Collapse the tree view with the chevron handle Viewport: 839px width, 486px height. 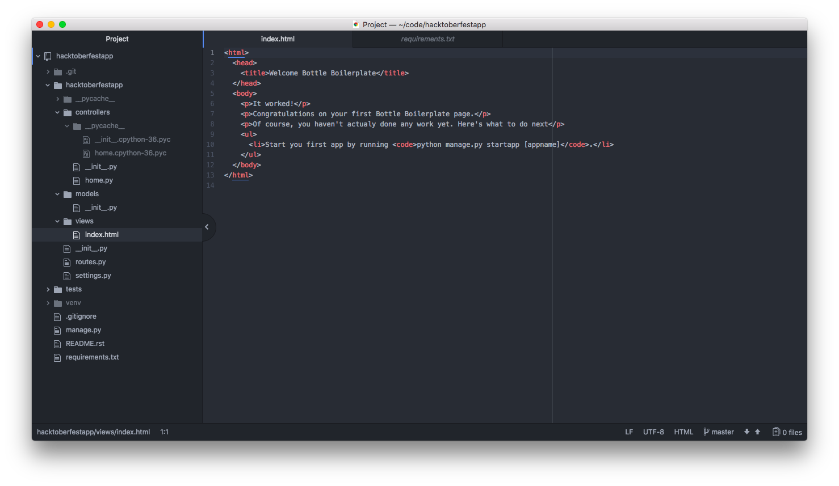207,227
